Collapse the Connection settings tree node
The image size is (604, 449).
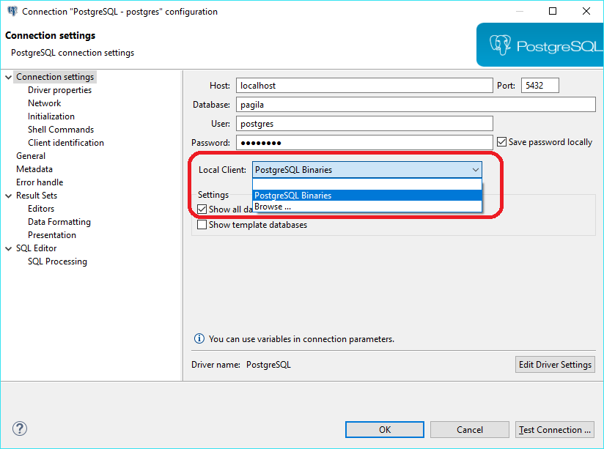click(9, 77)
